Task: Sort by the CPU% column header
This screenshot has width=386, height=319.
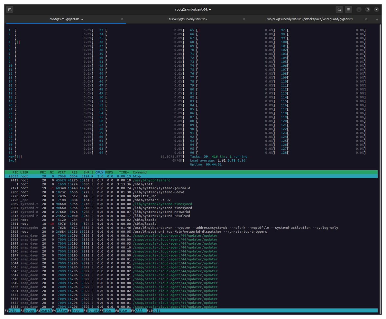Action: (x=99, y=173)
